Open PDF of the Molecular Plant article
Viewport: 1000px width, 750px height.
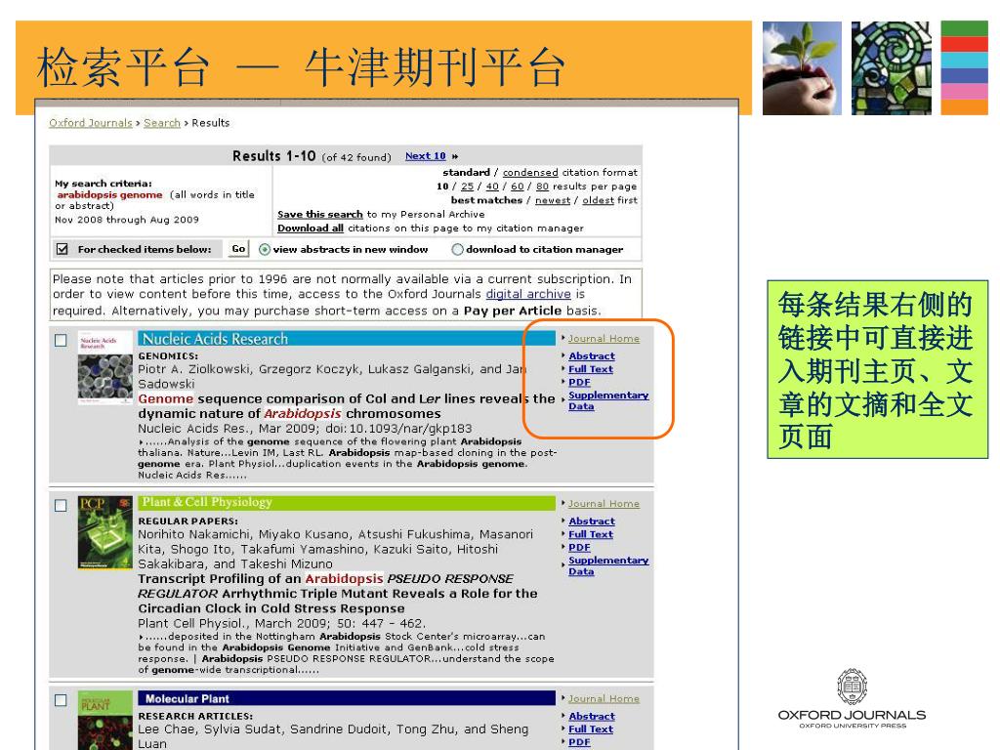point(579,742)
